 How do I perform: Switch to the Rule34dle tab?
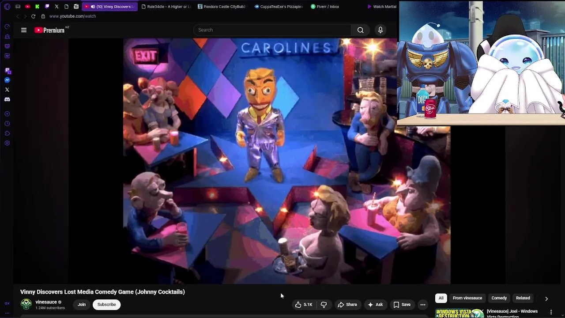click(166, 7)
